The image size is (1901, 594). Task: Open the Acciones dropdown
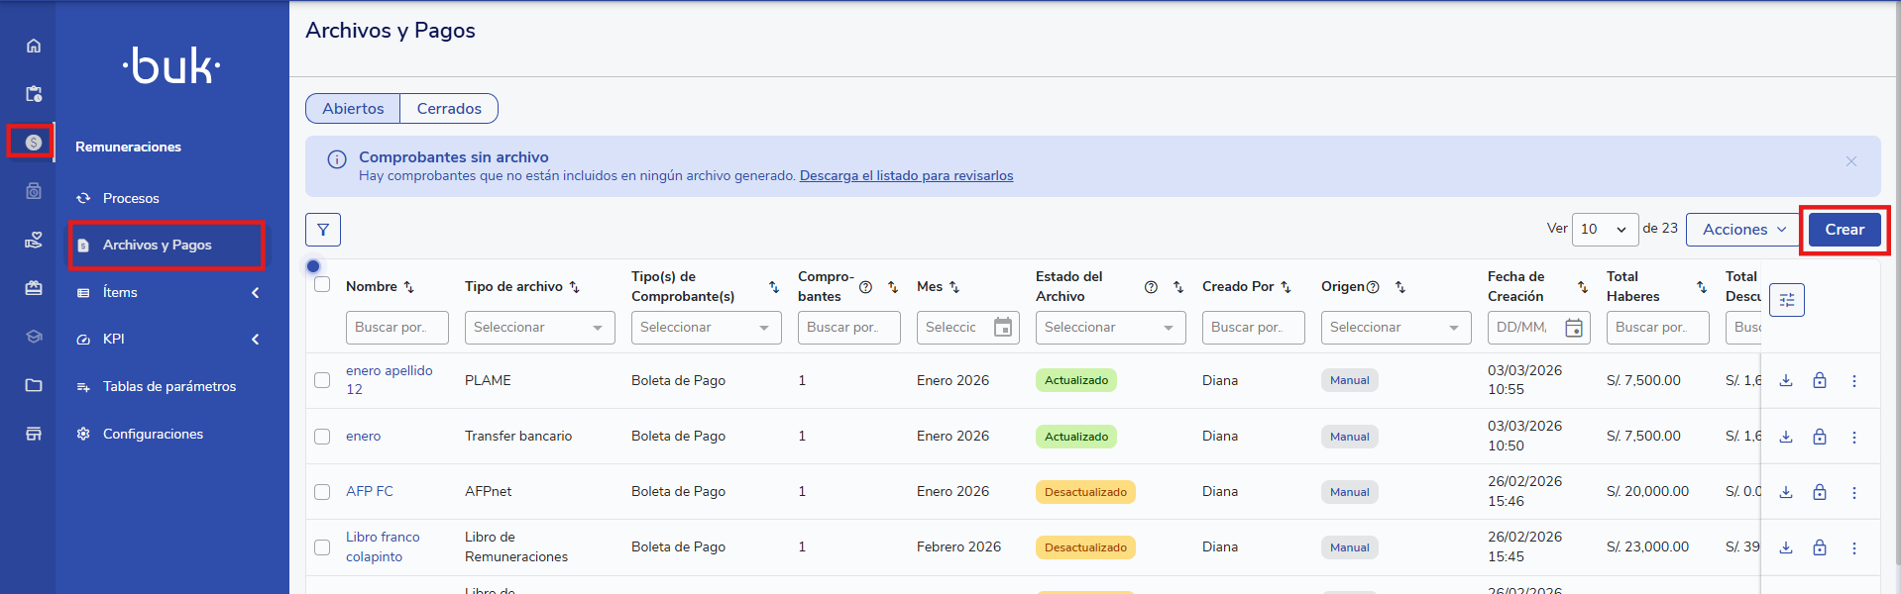pos(1742,230)
